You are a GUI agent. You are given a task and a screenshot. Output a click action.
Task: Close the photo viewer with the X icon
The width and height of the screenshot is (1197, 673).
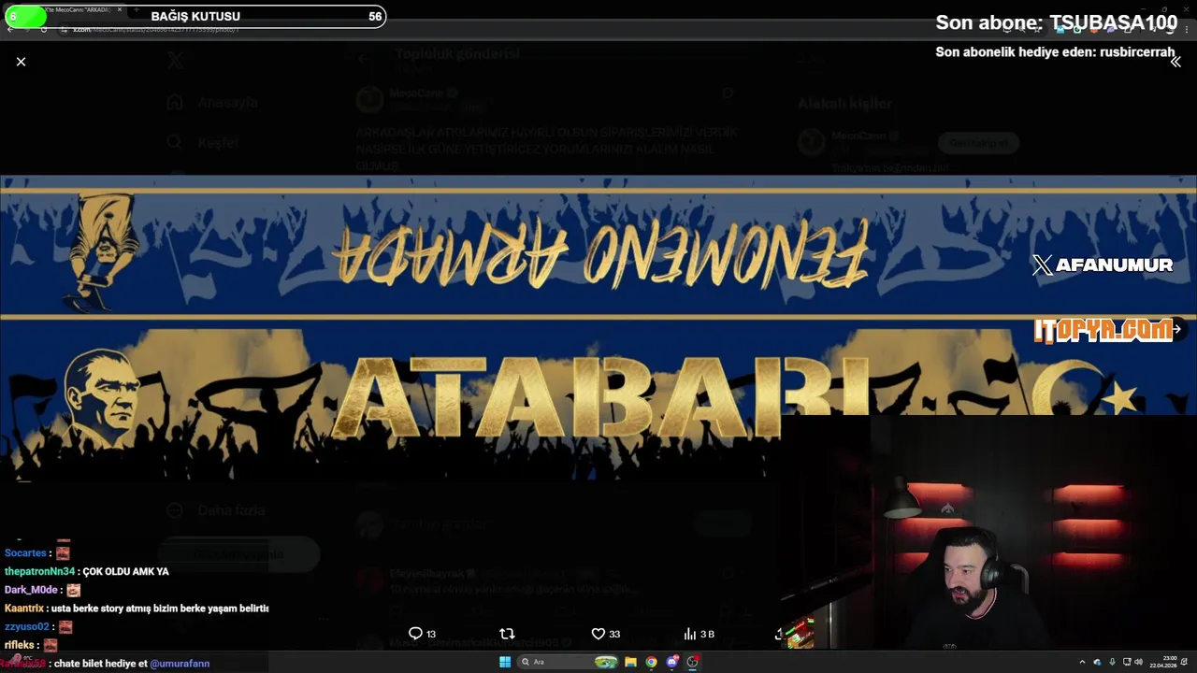point(21,62)
